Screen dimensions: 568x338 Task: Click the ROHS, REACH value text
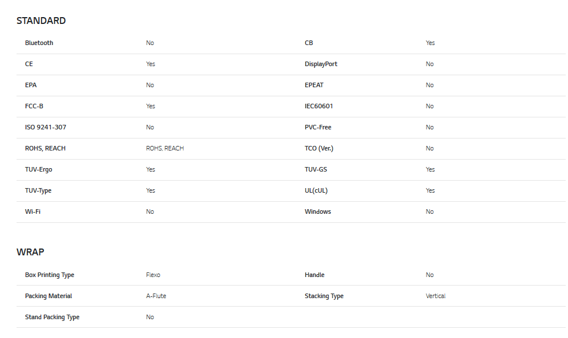[x=165, y=148]
